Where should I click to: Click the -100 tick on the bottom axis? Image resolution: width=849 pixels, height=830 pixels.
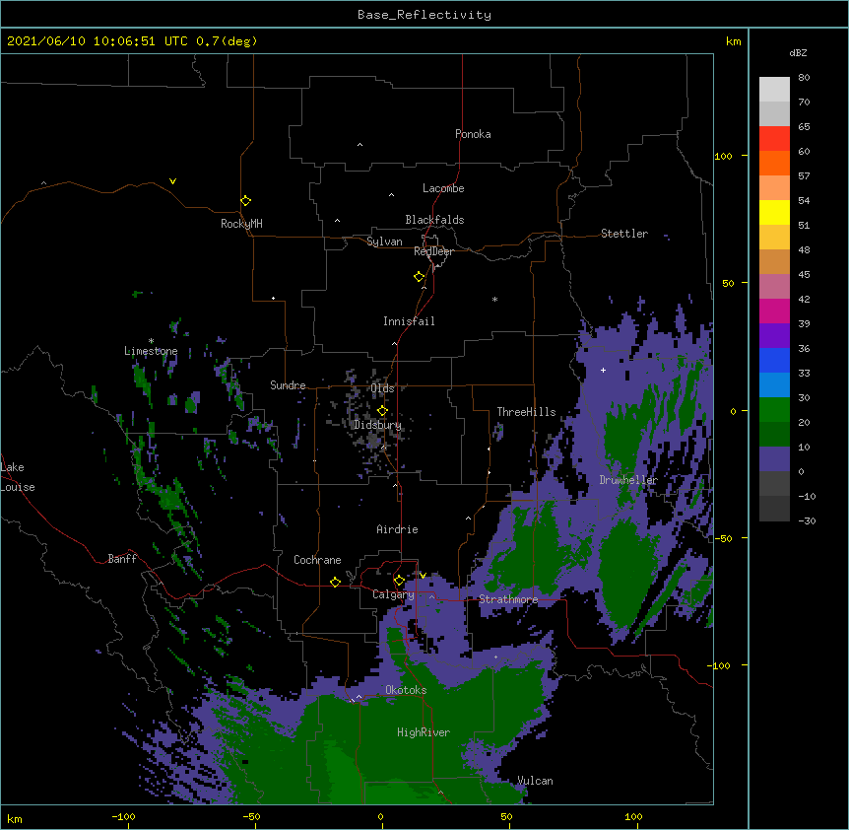click(x=123, y=816)
